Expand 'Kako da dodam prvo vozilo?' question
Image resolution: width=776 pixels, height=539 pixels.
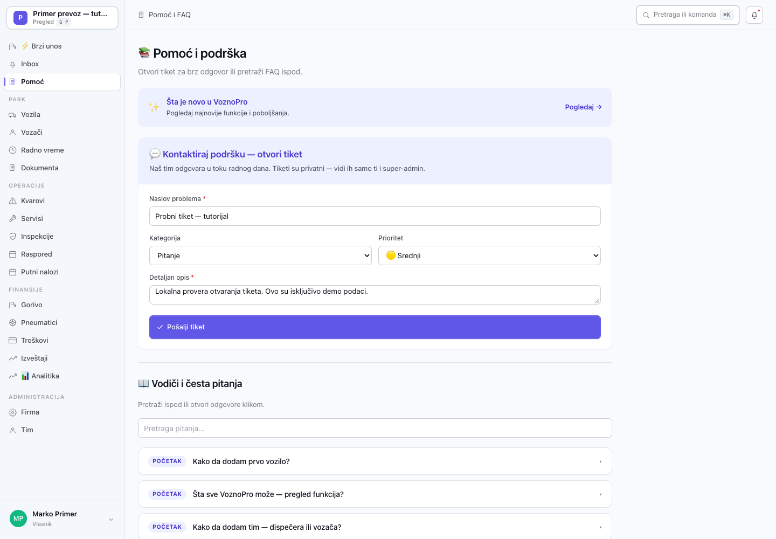(x=375, y=461)
